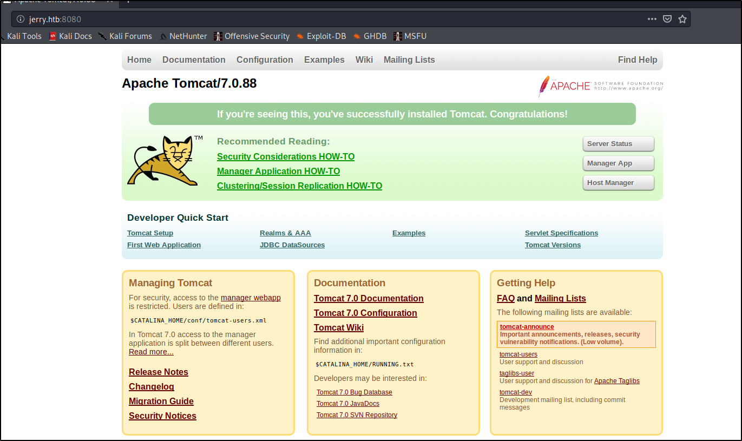Screen dimensions: 742x441
Task: Click the $CATALINA_HOME/conf/tomcat-users.xml text
Action: point(198,320)
